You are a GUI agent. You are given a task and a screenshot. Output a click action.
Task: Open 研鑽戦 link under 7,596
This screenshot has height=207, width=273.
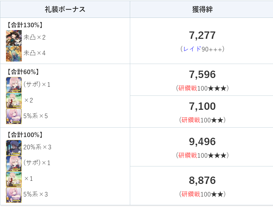pos(188,88)
